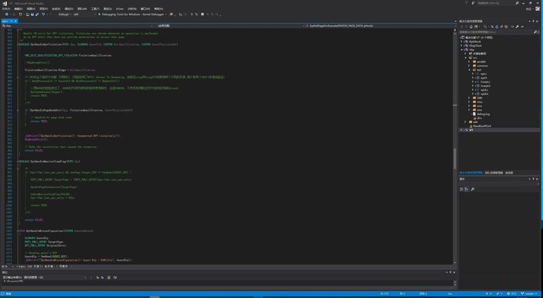Open the x64 platform dropdown
Image resolution: width=543 pixels, height=298 pixels.
point(84,14)
